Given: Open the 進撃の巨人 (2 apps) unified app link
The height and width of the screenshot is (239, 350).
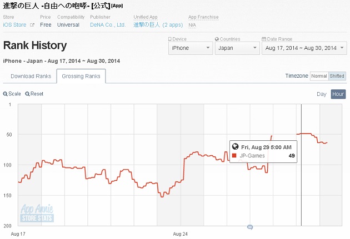Looking at the screenshot, I should coord(158,25).
